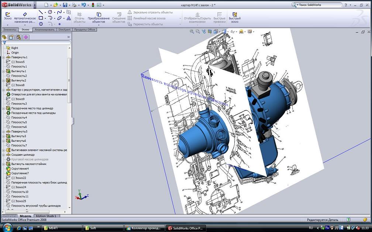Image resolution: width=372 pixels, height=232 pixels.
Task: Click the Rebuild traffic light icon
Action: click(93, 5)
